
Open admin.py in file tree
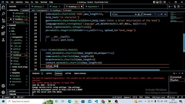point(17,49)
